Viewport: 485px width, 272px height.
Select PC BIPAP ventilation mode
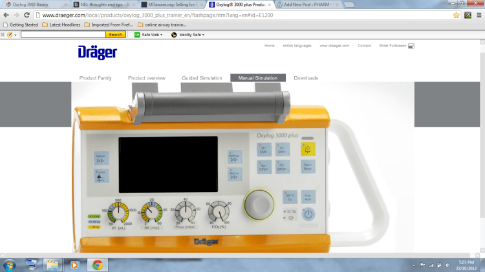281,167
